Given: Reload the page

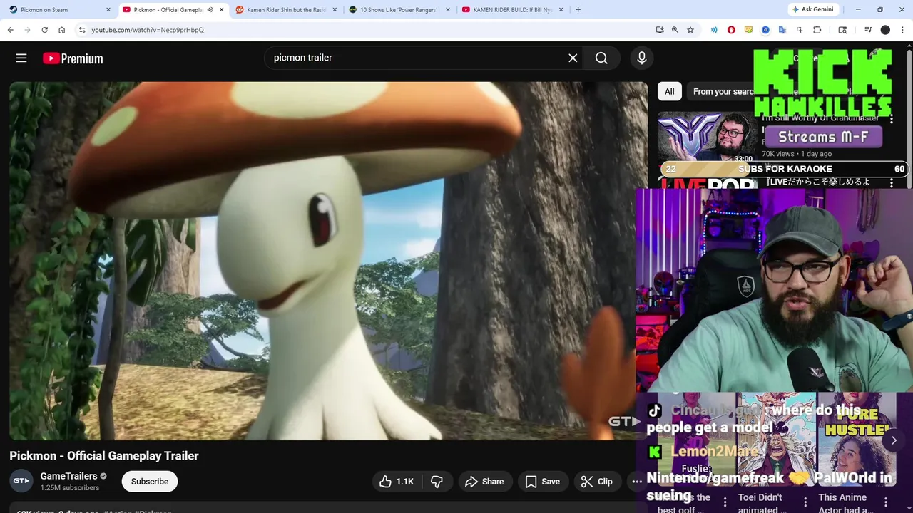Looking at the screenshot, I should 44,30.
